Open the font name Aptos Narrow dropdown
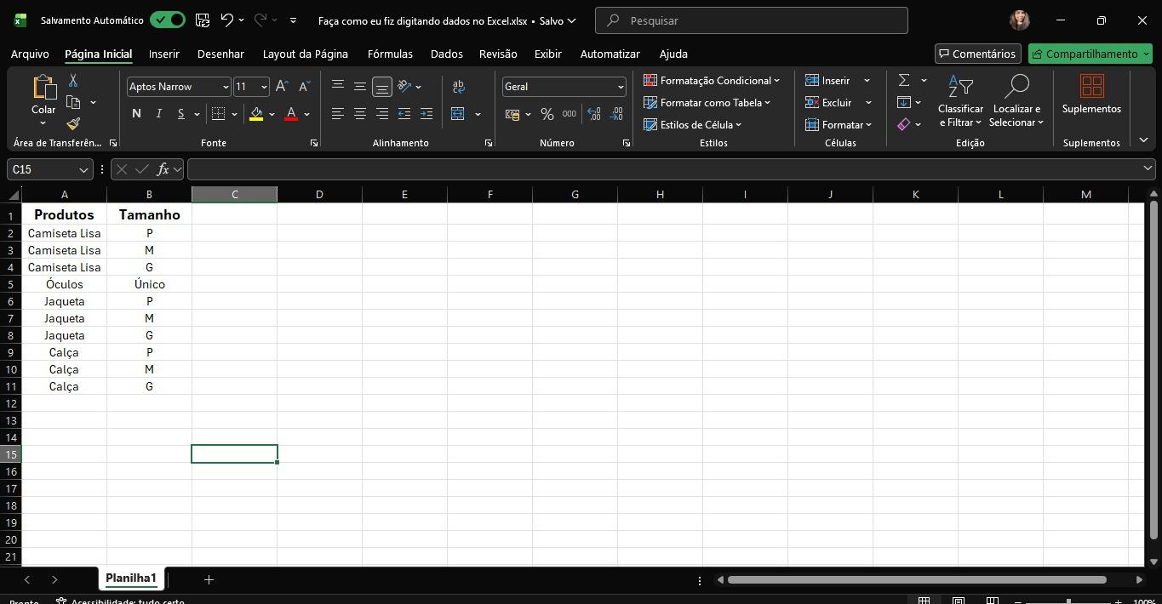The image size is (1162, 604). point(226,87)
